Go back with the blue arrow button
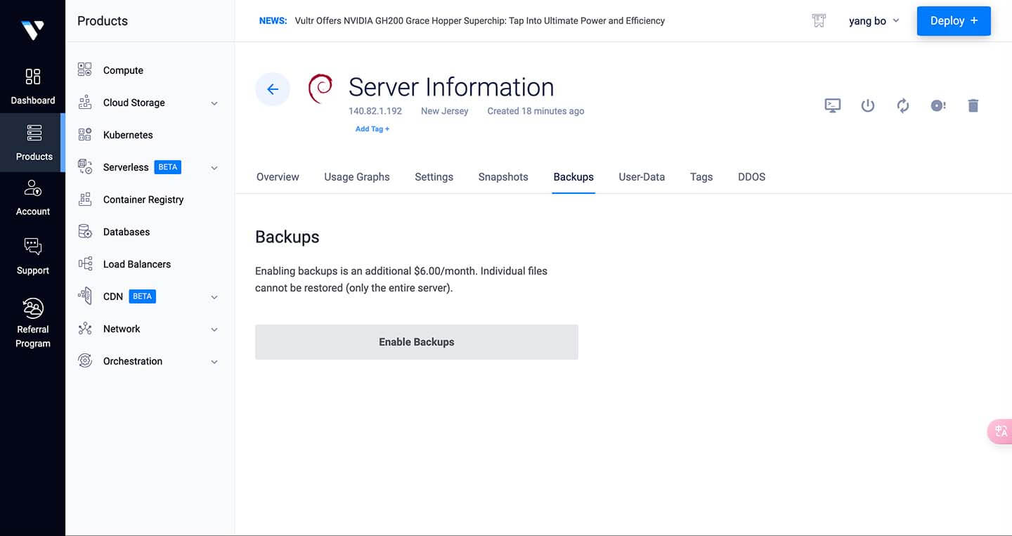Screen dimensions: 1012x536 (x=273, y=89)
